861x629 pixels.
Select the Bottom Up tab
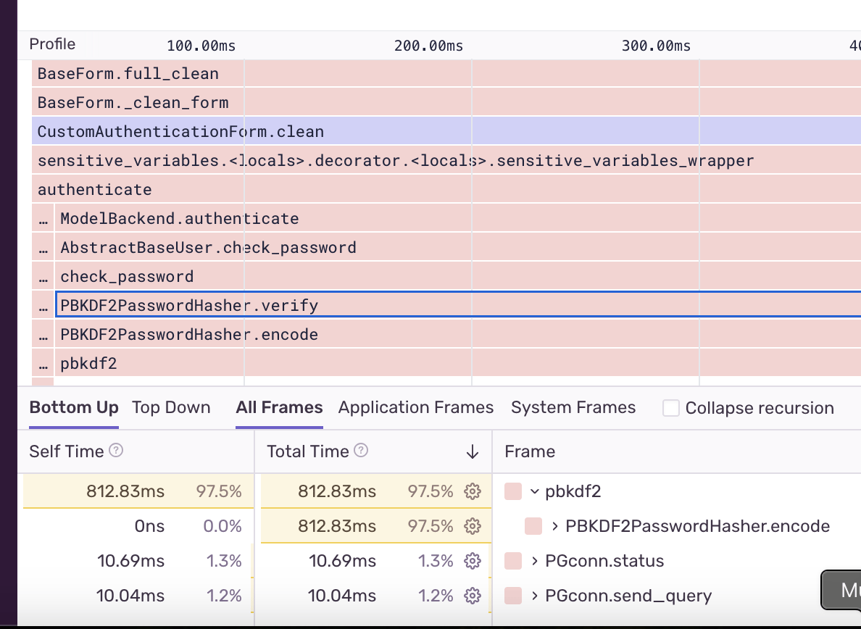pyautogui.click(x=74, y=408)
